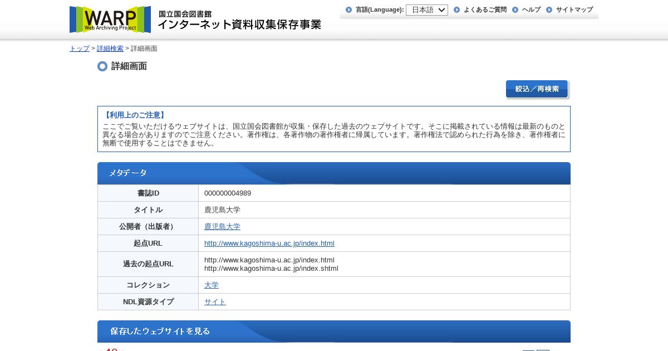Open the index.html link in the 起点URL row

point(269,243)
